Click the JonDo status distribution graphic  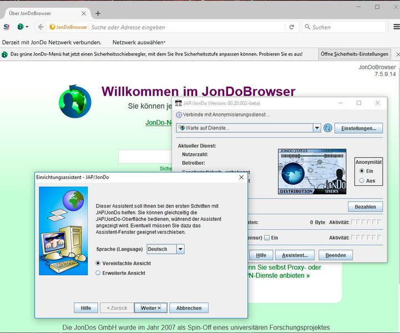pyautogui.click(x=312, y=171)
